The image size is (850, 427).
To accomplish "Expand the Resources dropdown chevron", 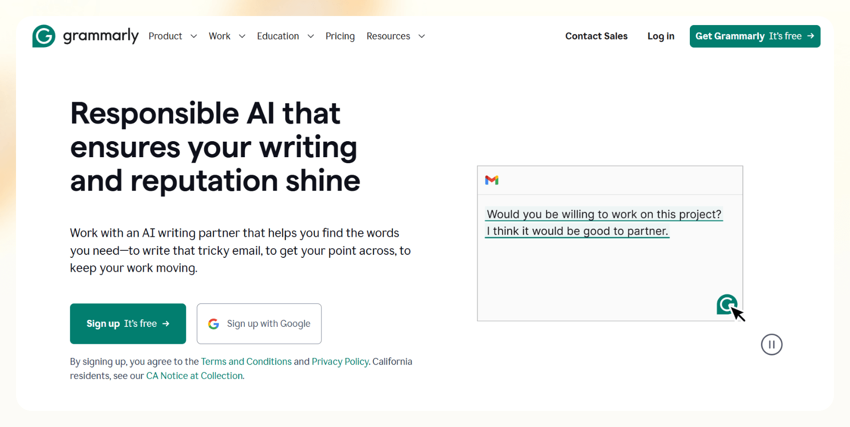I will [x=421, y=36].
